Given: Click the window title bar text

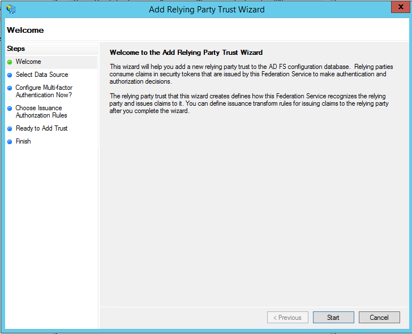Looking at the screenshot, I should coord(207,10).
